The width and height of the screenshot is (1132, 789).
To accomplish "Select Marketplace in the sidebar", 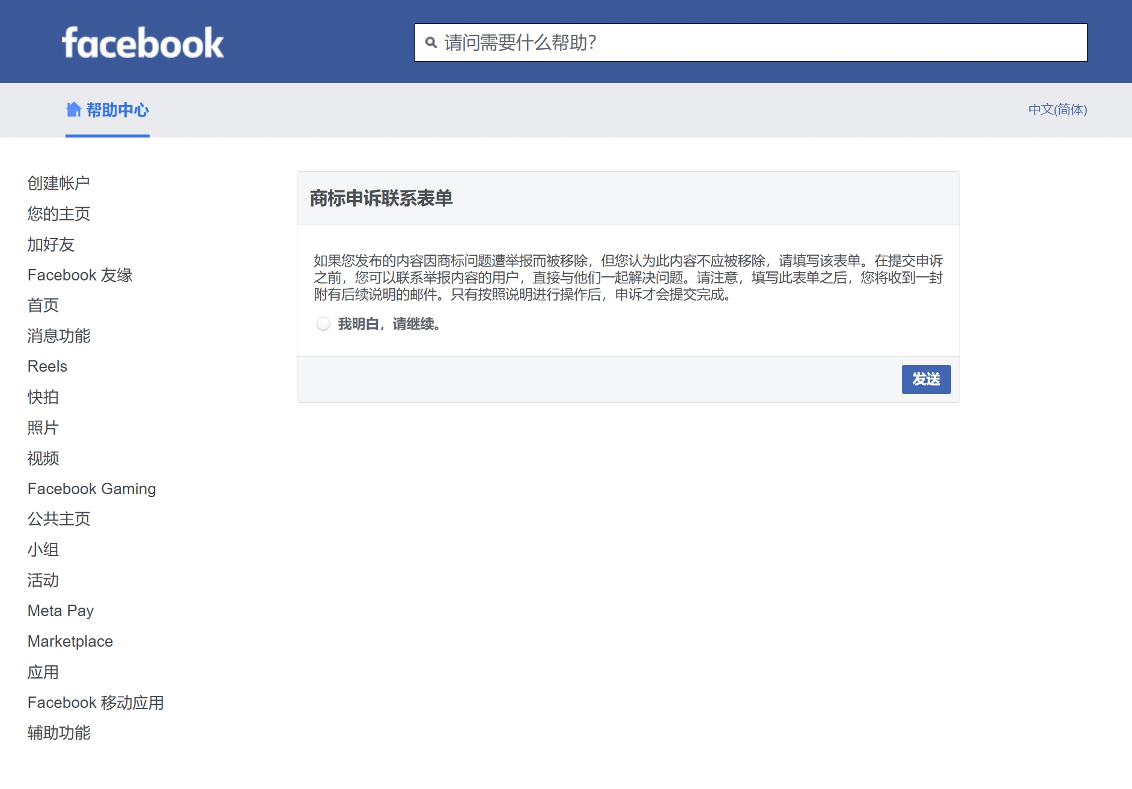I will point(70,641).
